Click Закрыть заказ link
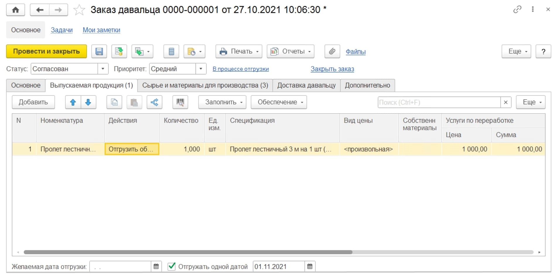554x276 pixels. 332,69
